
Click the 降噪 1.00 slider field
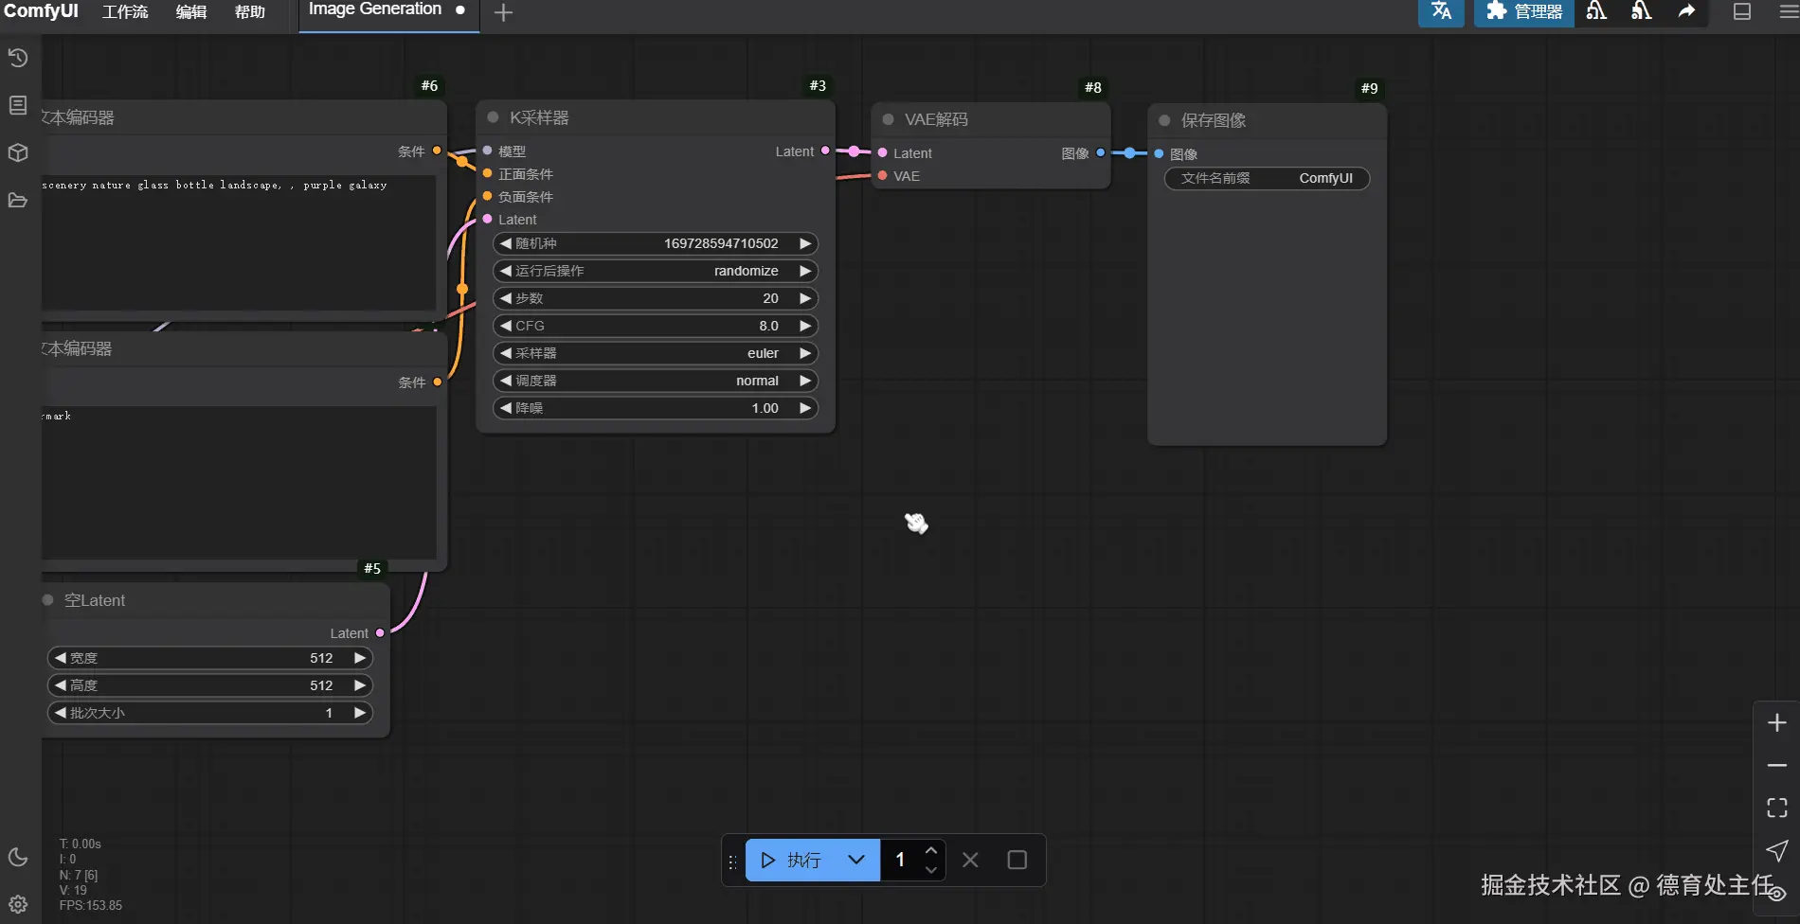[x=655, y=408]
